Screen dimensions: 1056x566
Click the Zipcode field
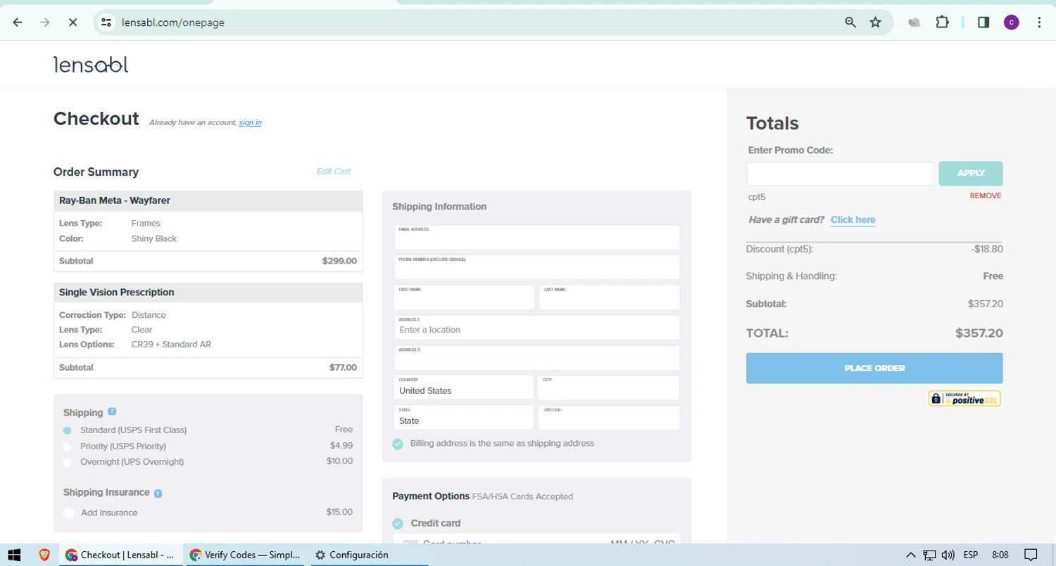tap(610, 418)
